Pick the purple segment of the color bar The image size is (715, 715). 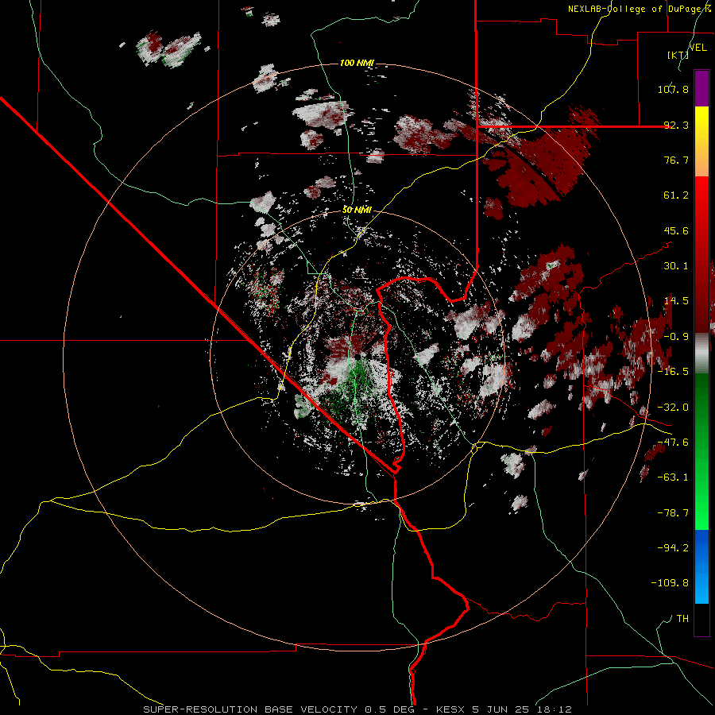(x=701, y=88)
